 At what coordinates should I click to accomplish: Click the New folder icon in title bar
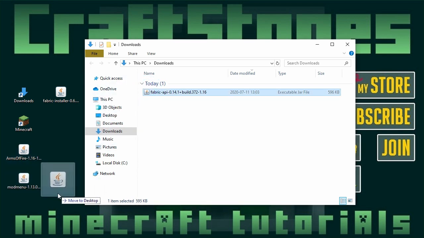(109, 45)
